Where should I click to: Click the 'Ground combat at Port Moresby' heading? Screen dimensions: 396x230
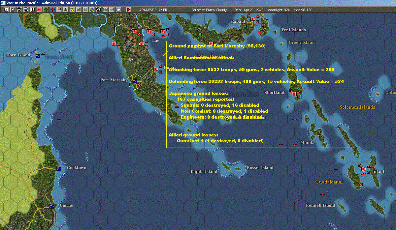point(217,46)
